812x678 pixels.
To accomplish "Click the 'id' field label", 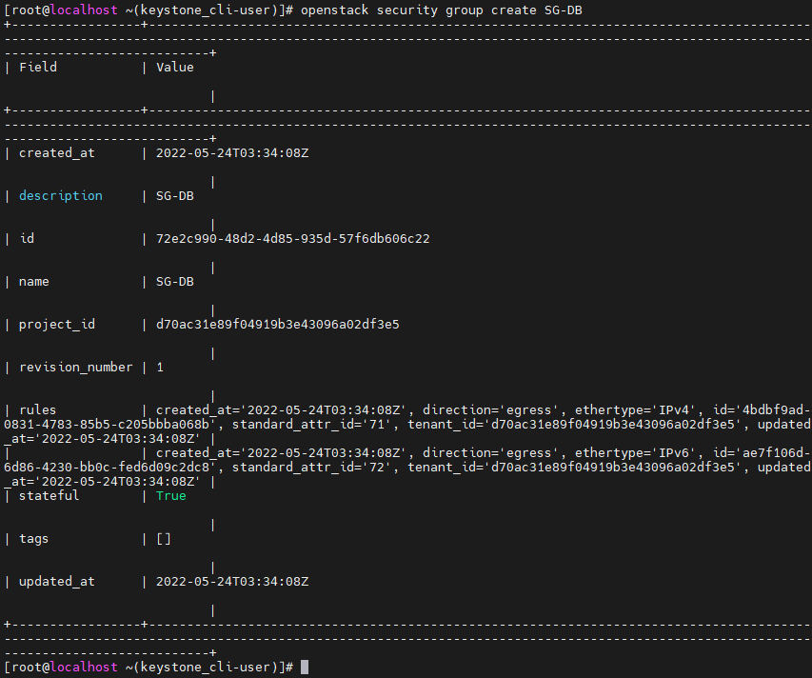I will [x=27, y=239].
